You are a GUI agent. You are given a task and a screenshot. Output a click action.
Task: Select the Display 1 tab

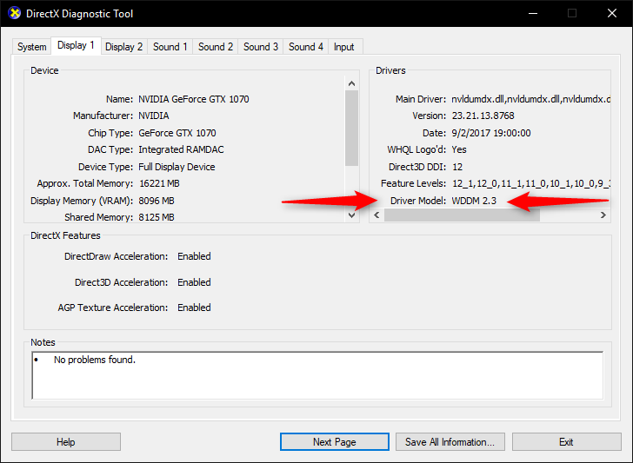(x=76, y=45)
